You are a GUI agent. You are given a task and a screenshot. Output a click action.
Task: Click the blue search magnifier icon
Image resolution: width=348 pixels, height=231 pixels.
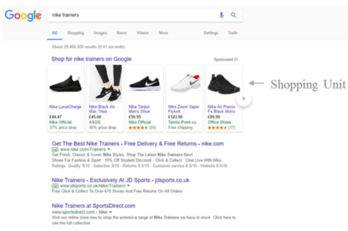point(233,15)
